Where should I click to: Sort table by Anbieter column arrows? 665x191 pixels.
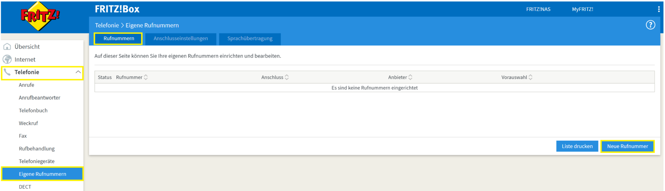[410, 77]
